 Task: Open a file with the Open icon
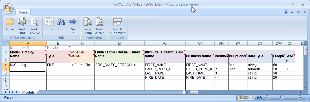coord(10,24)
